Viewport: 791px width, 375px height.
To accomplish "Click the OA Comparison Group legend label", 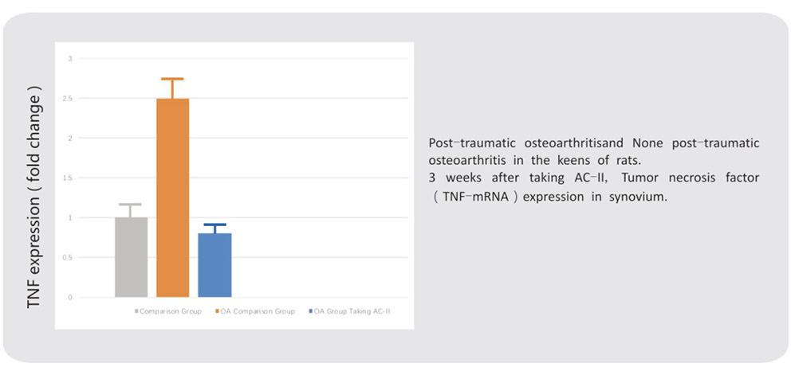I will click(x=258, y=311).
